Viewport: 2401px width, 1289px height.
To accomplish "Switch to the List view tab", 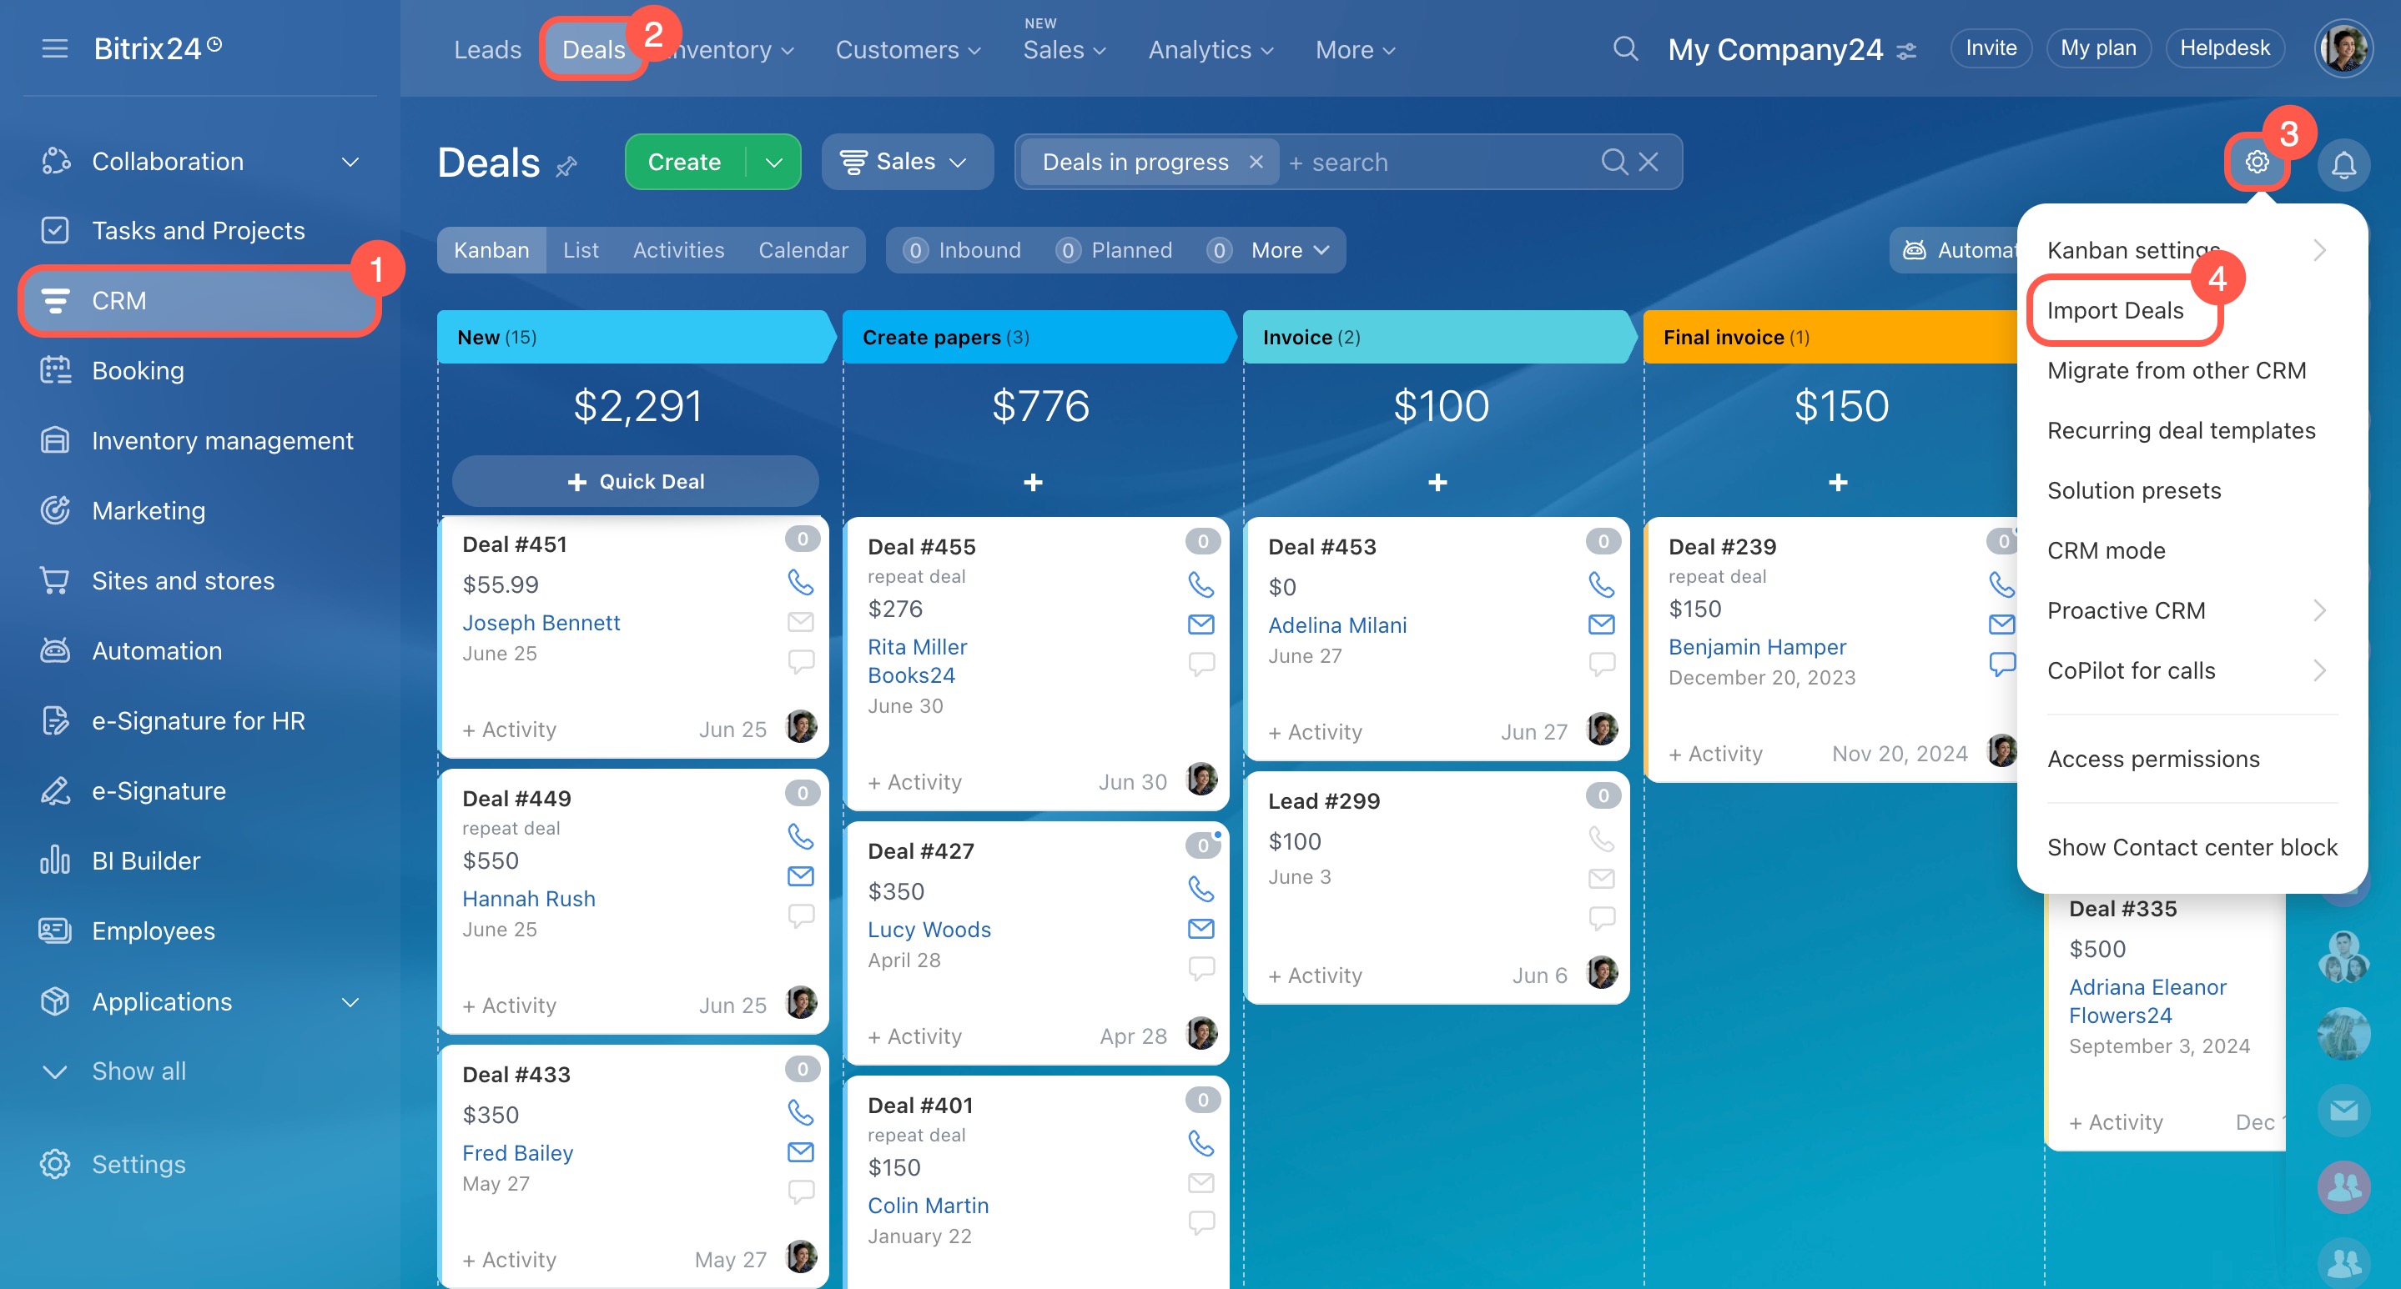I will pos(580,249).
